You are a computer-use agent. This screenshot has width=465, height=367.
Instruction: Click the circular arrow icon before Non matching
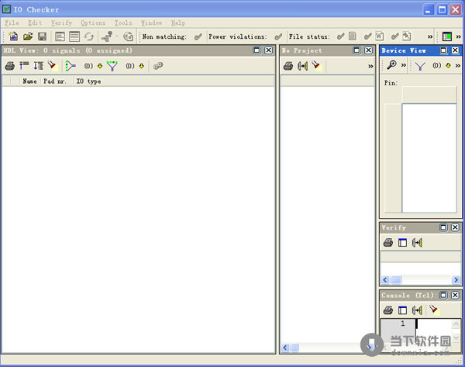click(x=128, y=36)
